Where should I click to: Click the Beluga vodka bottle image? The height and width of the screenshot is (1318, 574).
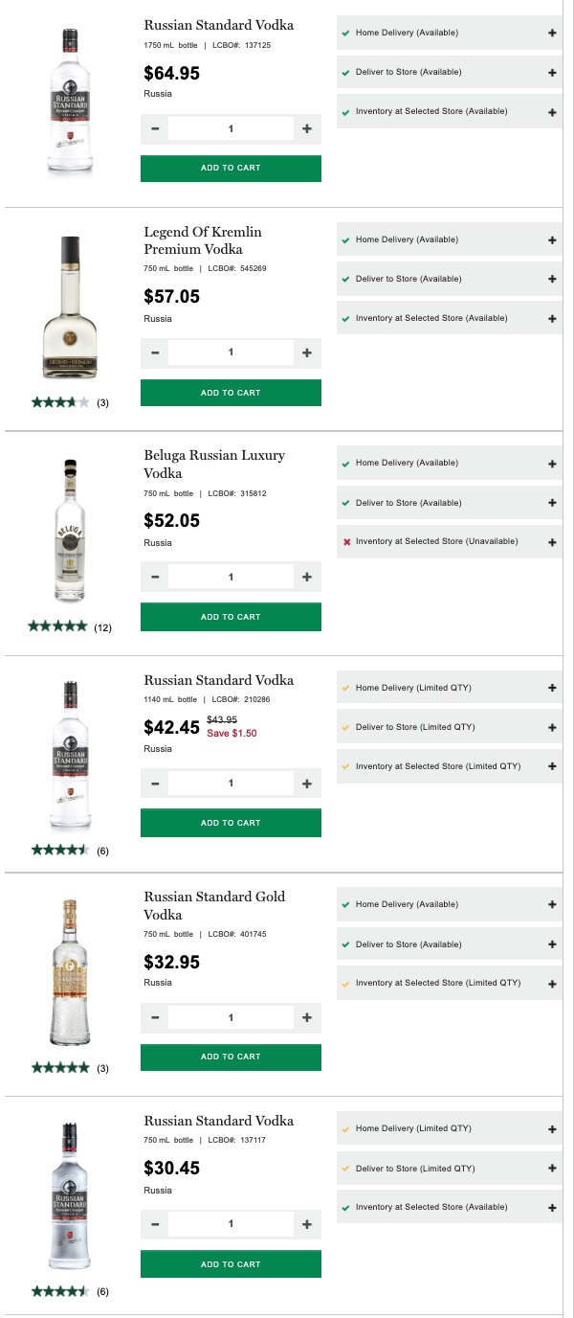point(70,532)
